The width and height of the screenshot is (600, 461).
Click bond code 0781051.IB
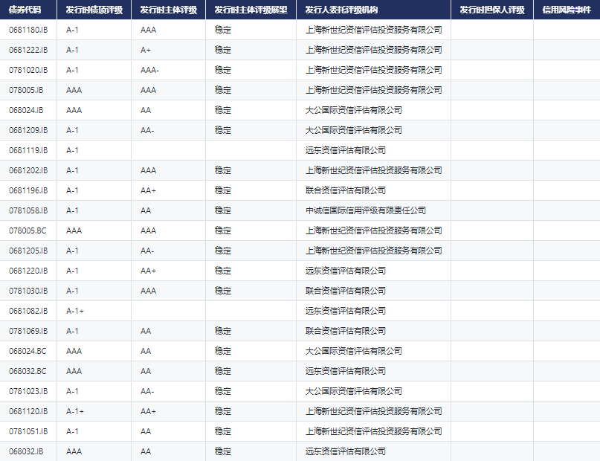(28, 431)
